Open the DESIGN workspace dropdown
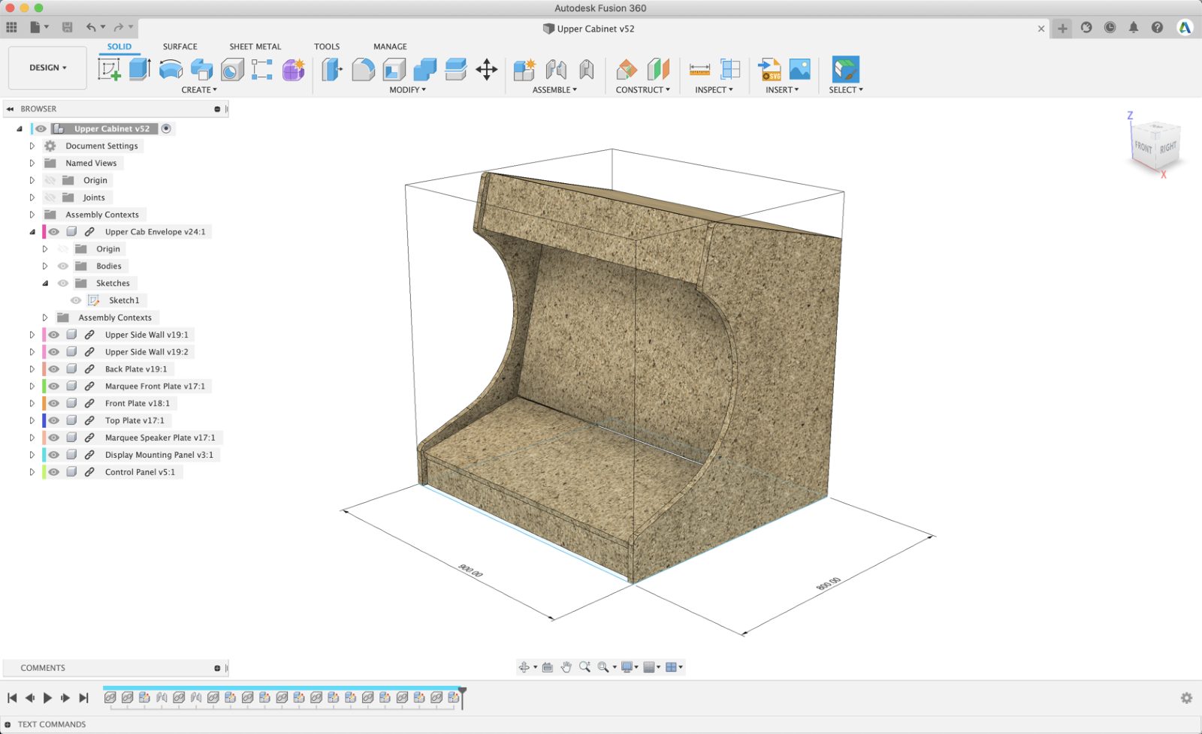 coord(47,68)
